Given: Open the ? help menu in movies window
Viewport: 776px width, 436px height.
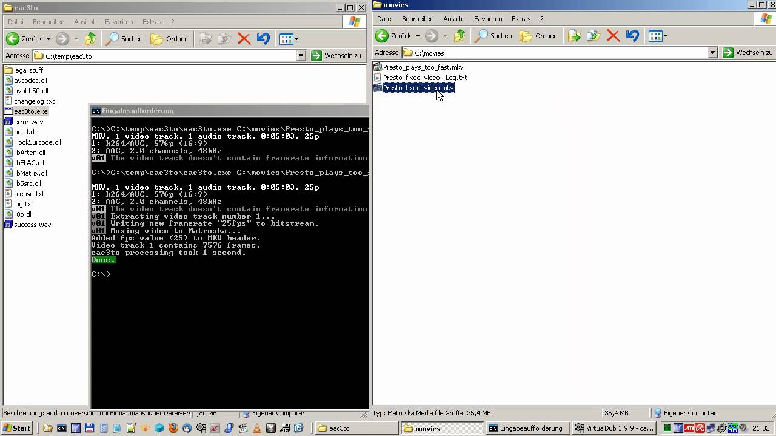Looking at the screenshot, I should (x=541, y=19).
